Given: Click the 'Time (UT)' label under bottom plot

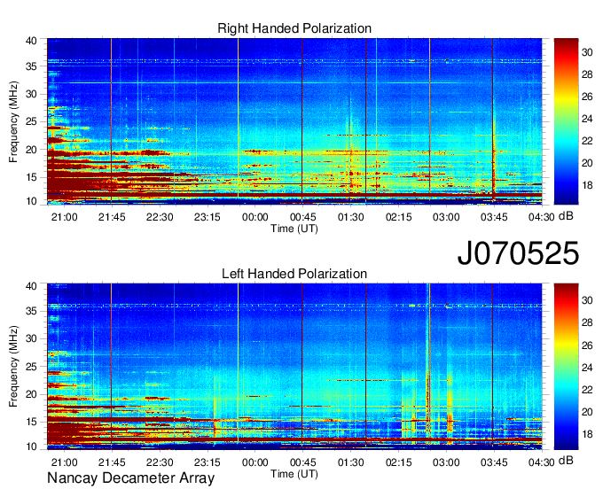Looking at the screenshot, I should pyautogui.click(x=294, y=474).
